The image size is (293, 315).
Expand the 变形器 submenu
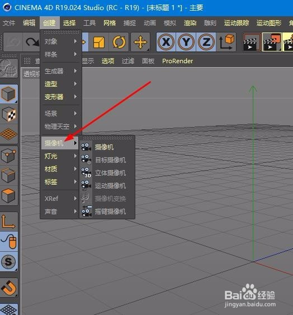61,97
